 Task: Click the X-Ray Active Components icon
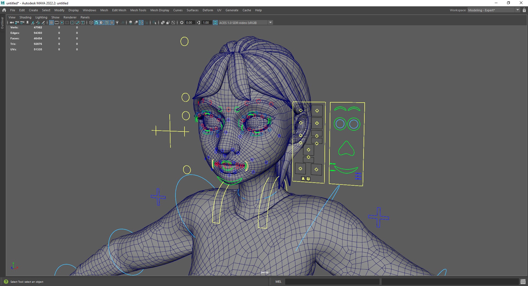(168, 23)
